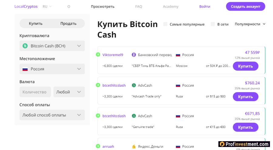
Task: Open btcethltcdash profile in AdvCash $760.24 offer
Action: click(x=114, y=85)
